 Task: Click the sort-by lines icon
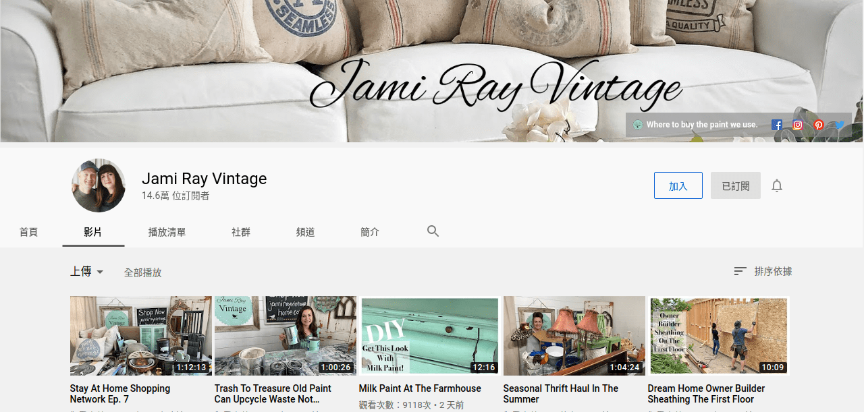tap(740, 271)
